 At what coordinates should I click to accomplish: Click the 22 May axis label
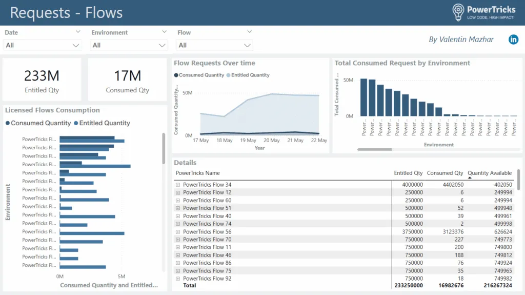pyautogui.click(x=319, y=141)
